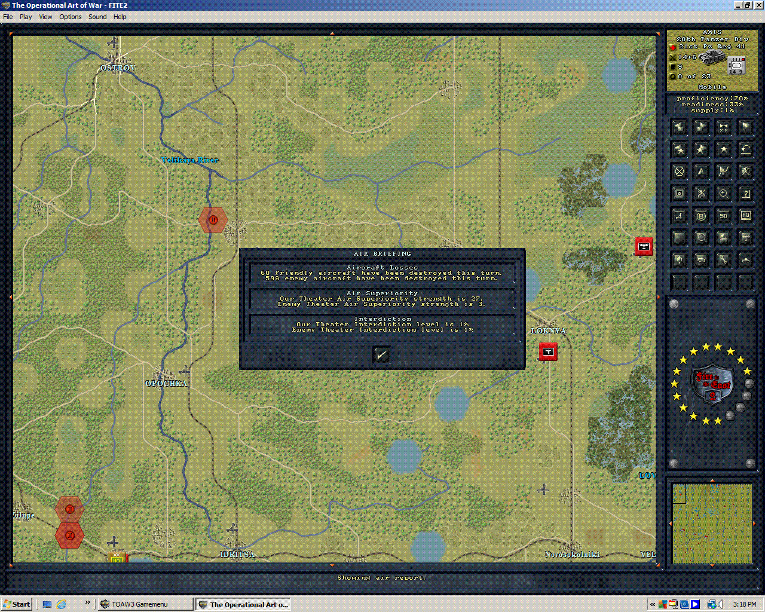
Task: Confirm the Air Briefing with the checkmark button
Action: pos(381,355)
